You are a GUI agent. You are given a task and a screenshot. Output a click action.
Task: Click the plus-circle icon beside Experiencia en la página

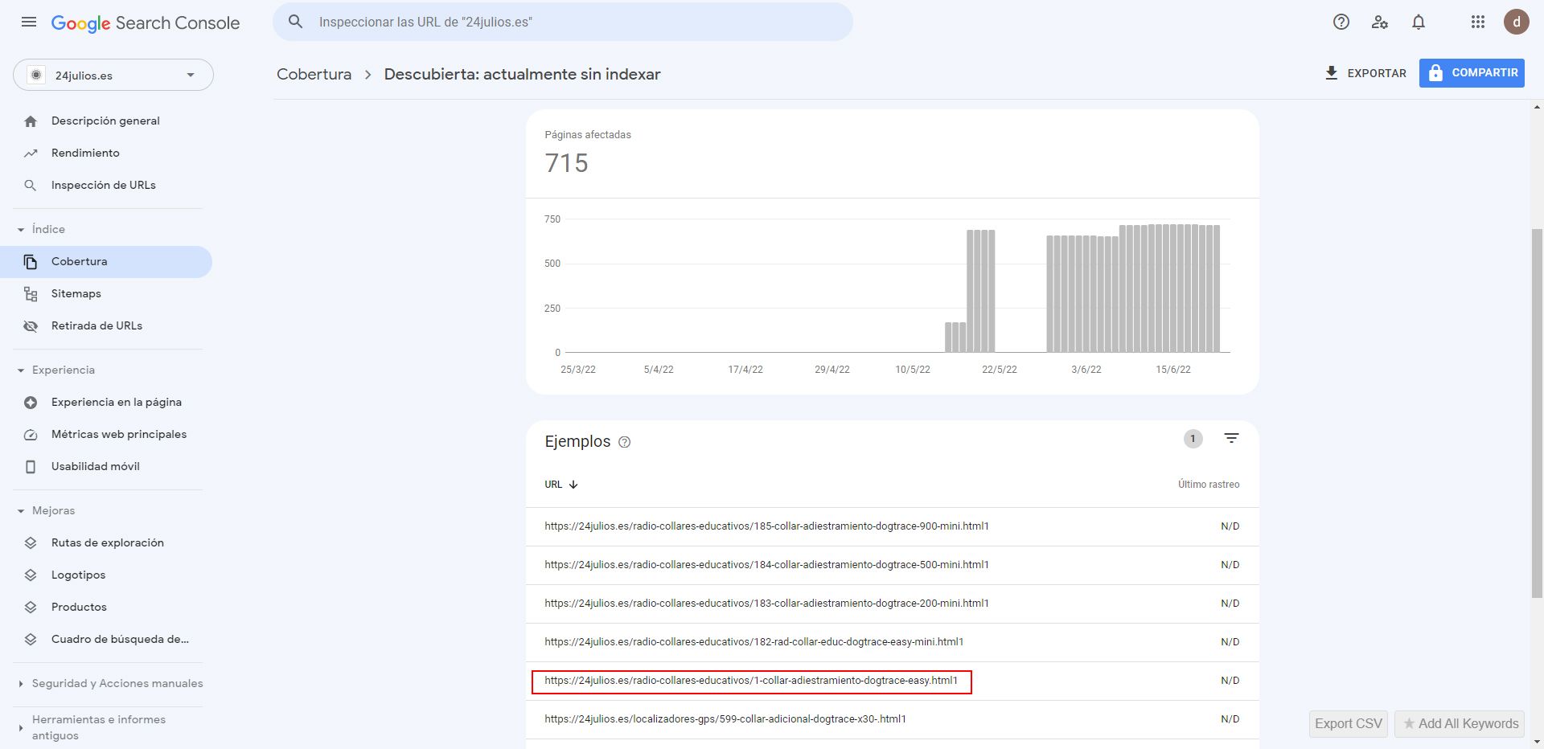pyautogui.click(x=31, y=403)
